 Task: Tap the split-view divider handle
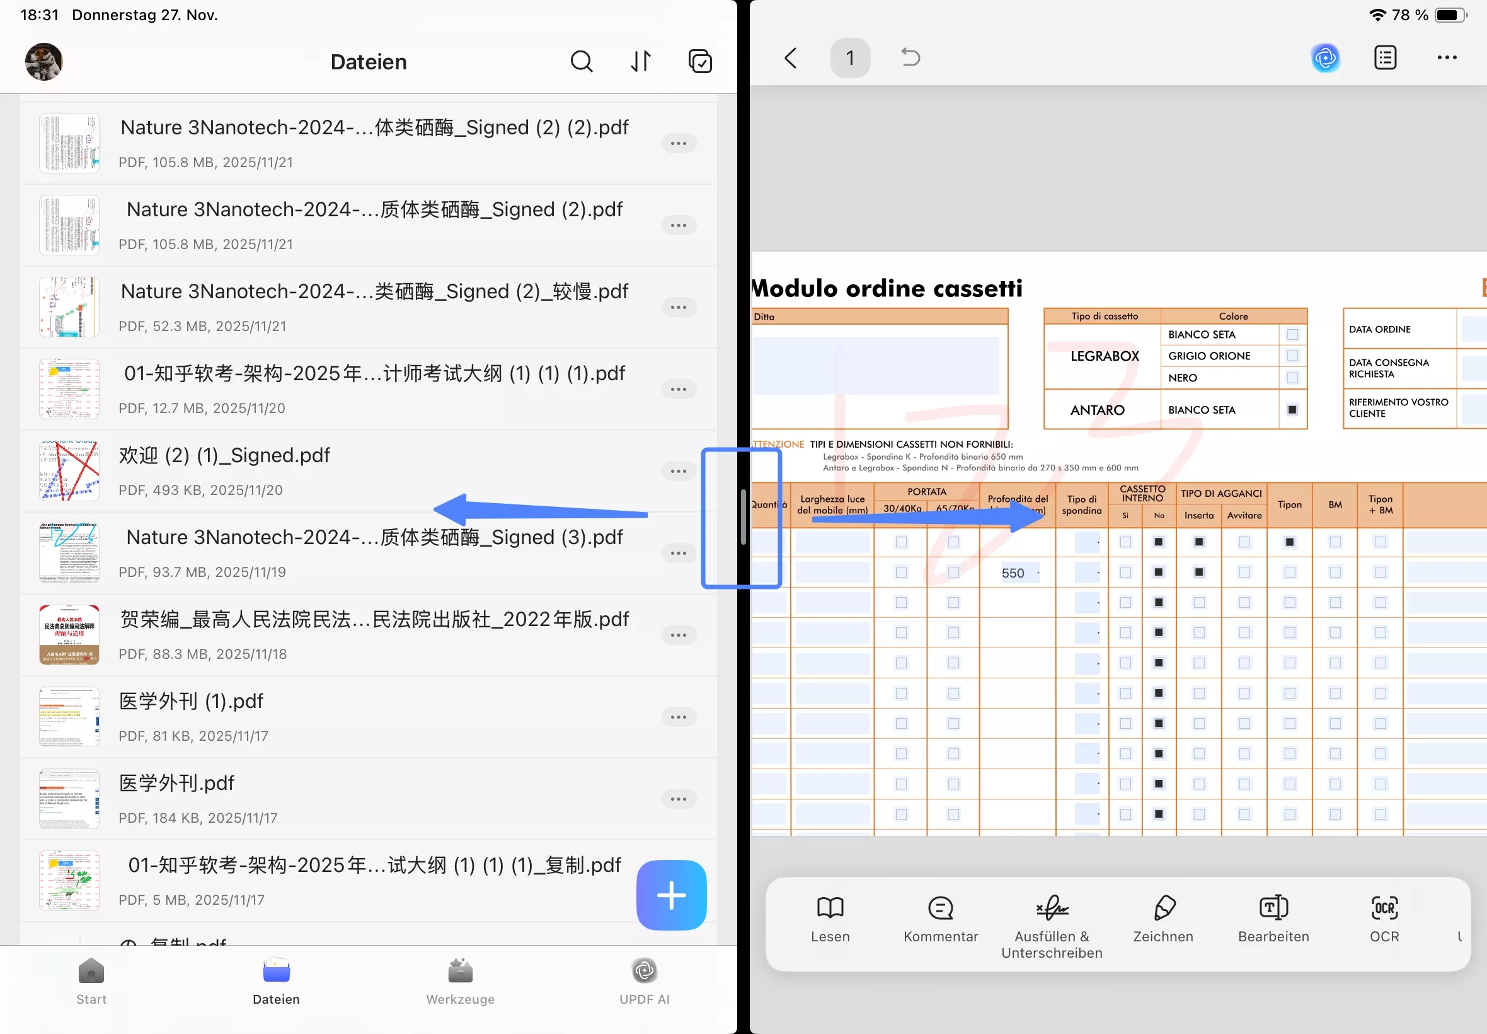[743, 518]
